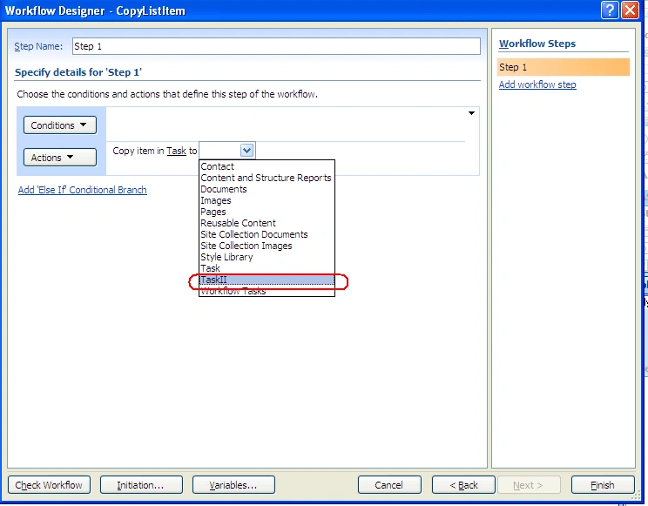Choose Contact from the list
The image size is (648, 506).
267,166
